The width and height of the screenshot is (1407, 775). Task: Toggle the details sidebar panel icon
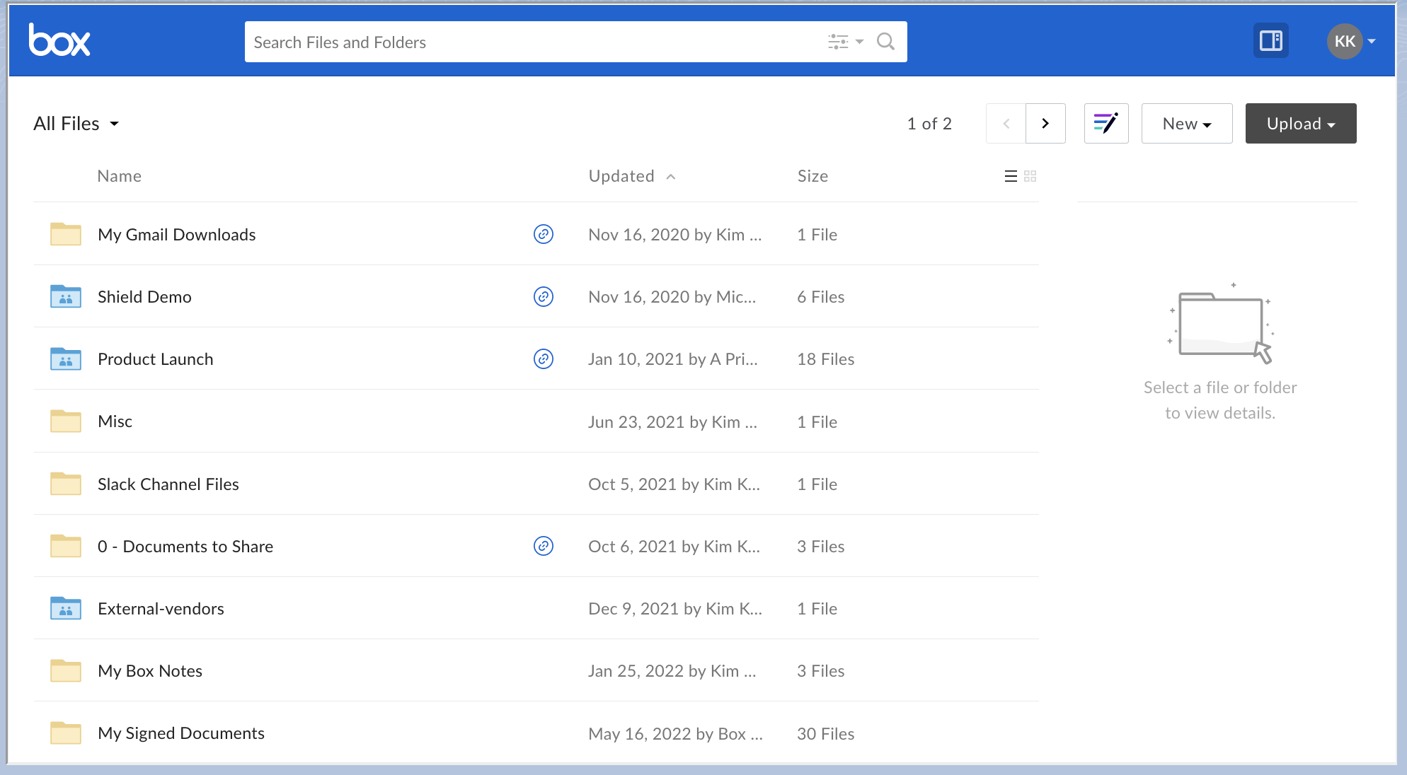[1271, 41]
